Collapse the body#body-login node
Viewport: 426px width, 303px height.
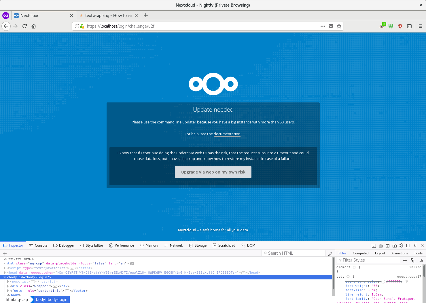pyautogui.click(x=5, y=277)
